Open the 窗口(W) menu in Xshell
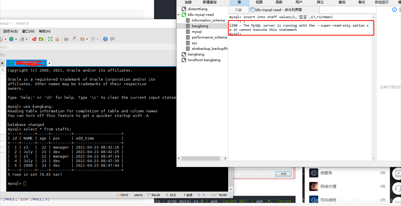Viewport: 401px width, 206px height. point(28,31)
